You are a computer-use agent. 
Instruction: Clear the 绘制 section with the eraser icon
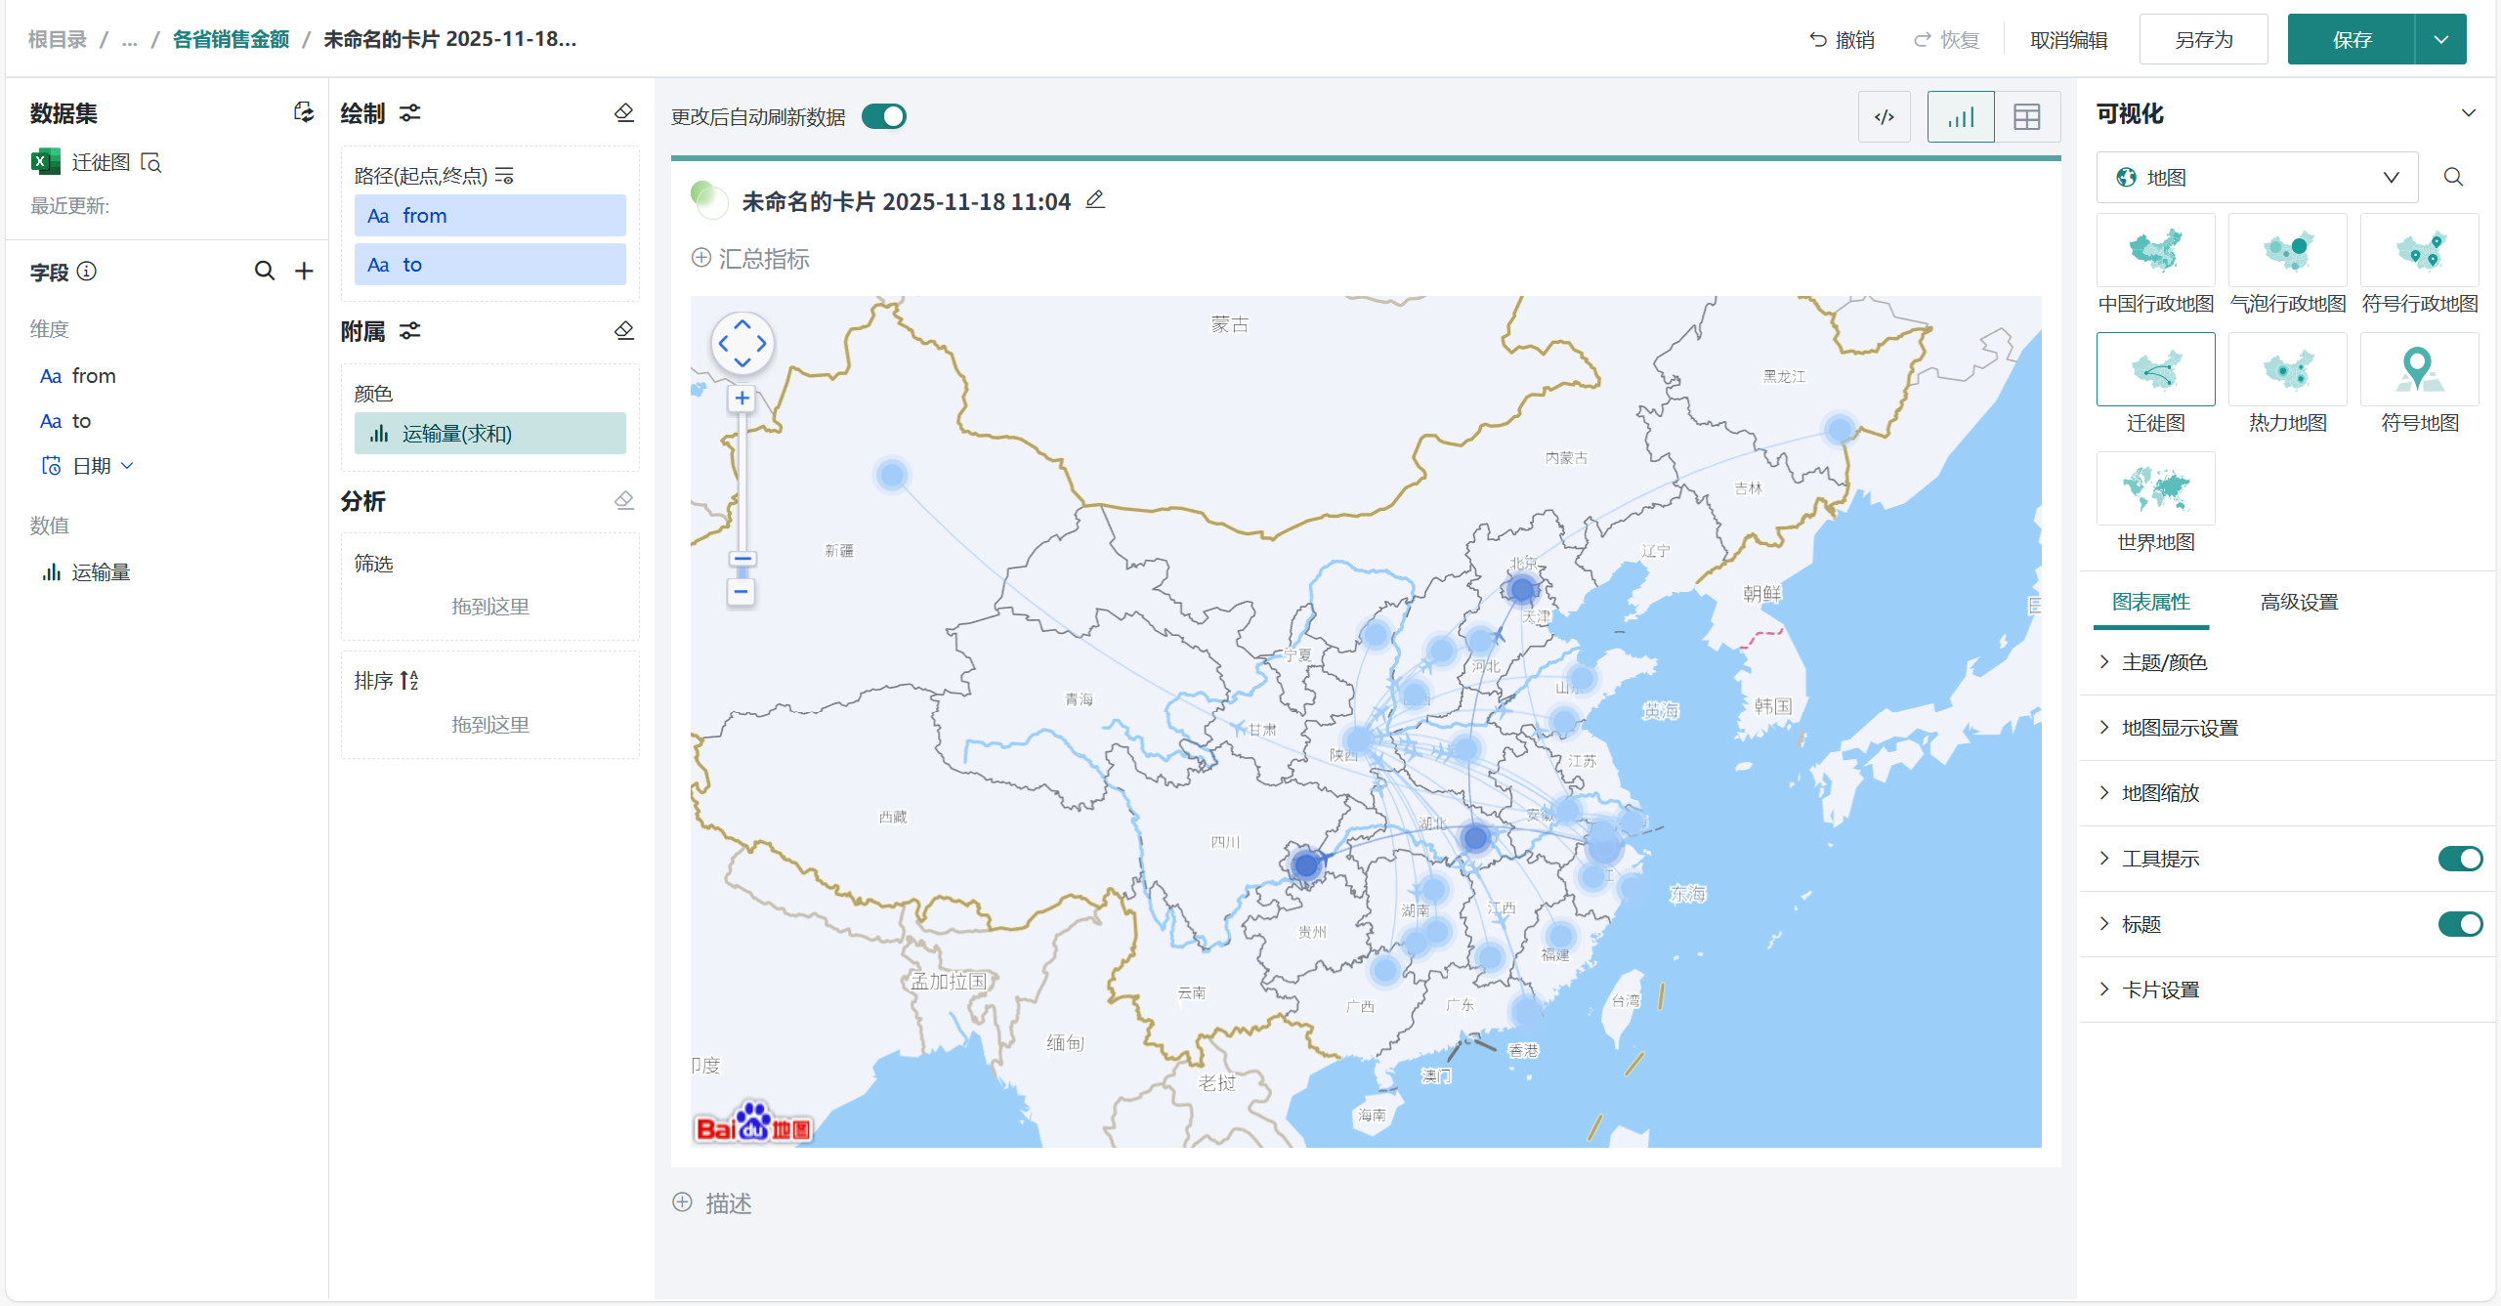(x=624, y=113)
